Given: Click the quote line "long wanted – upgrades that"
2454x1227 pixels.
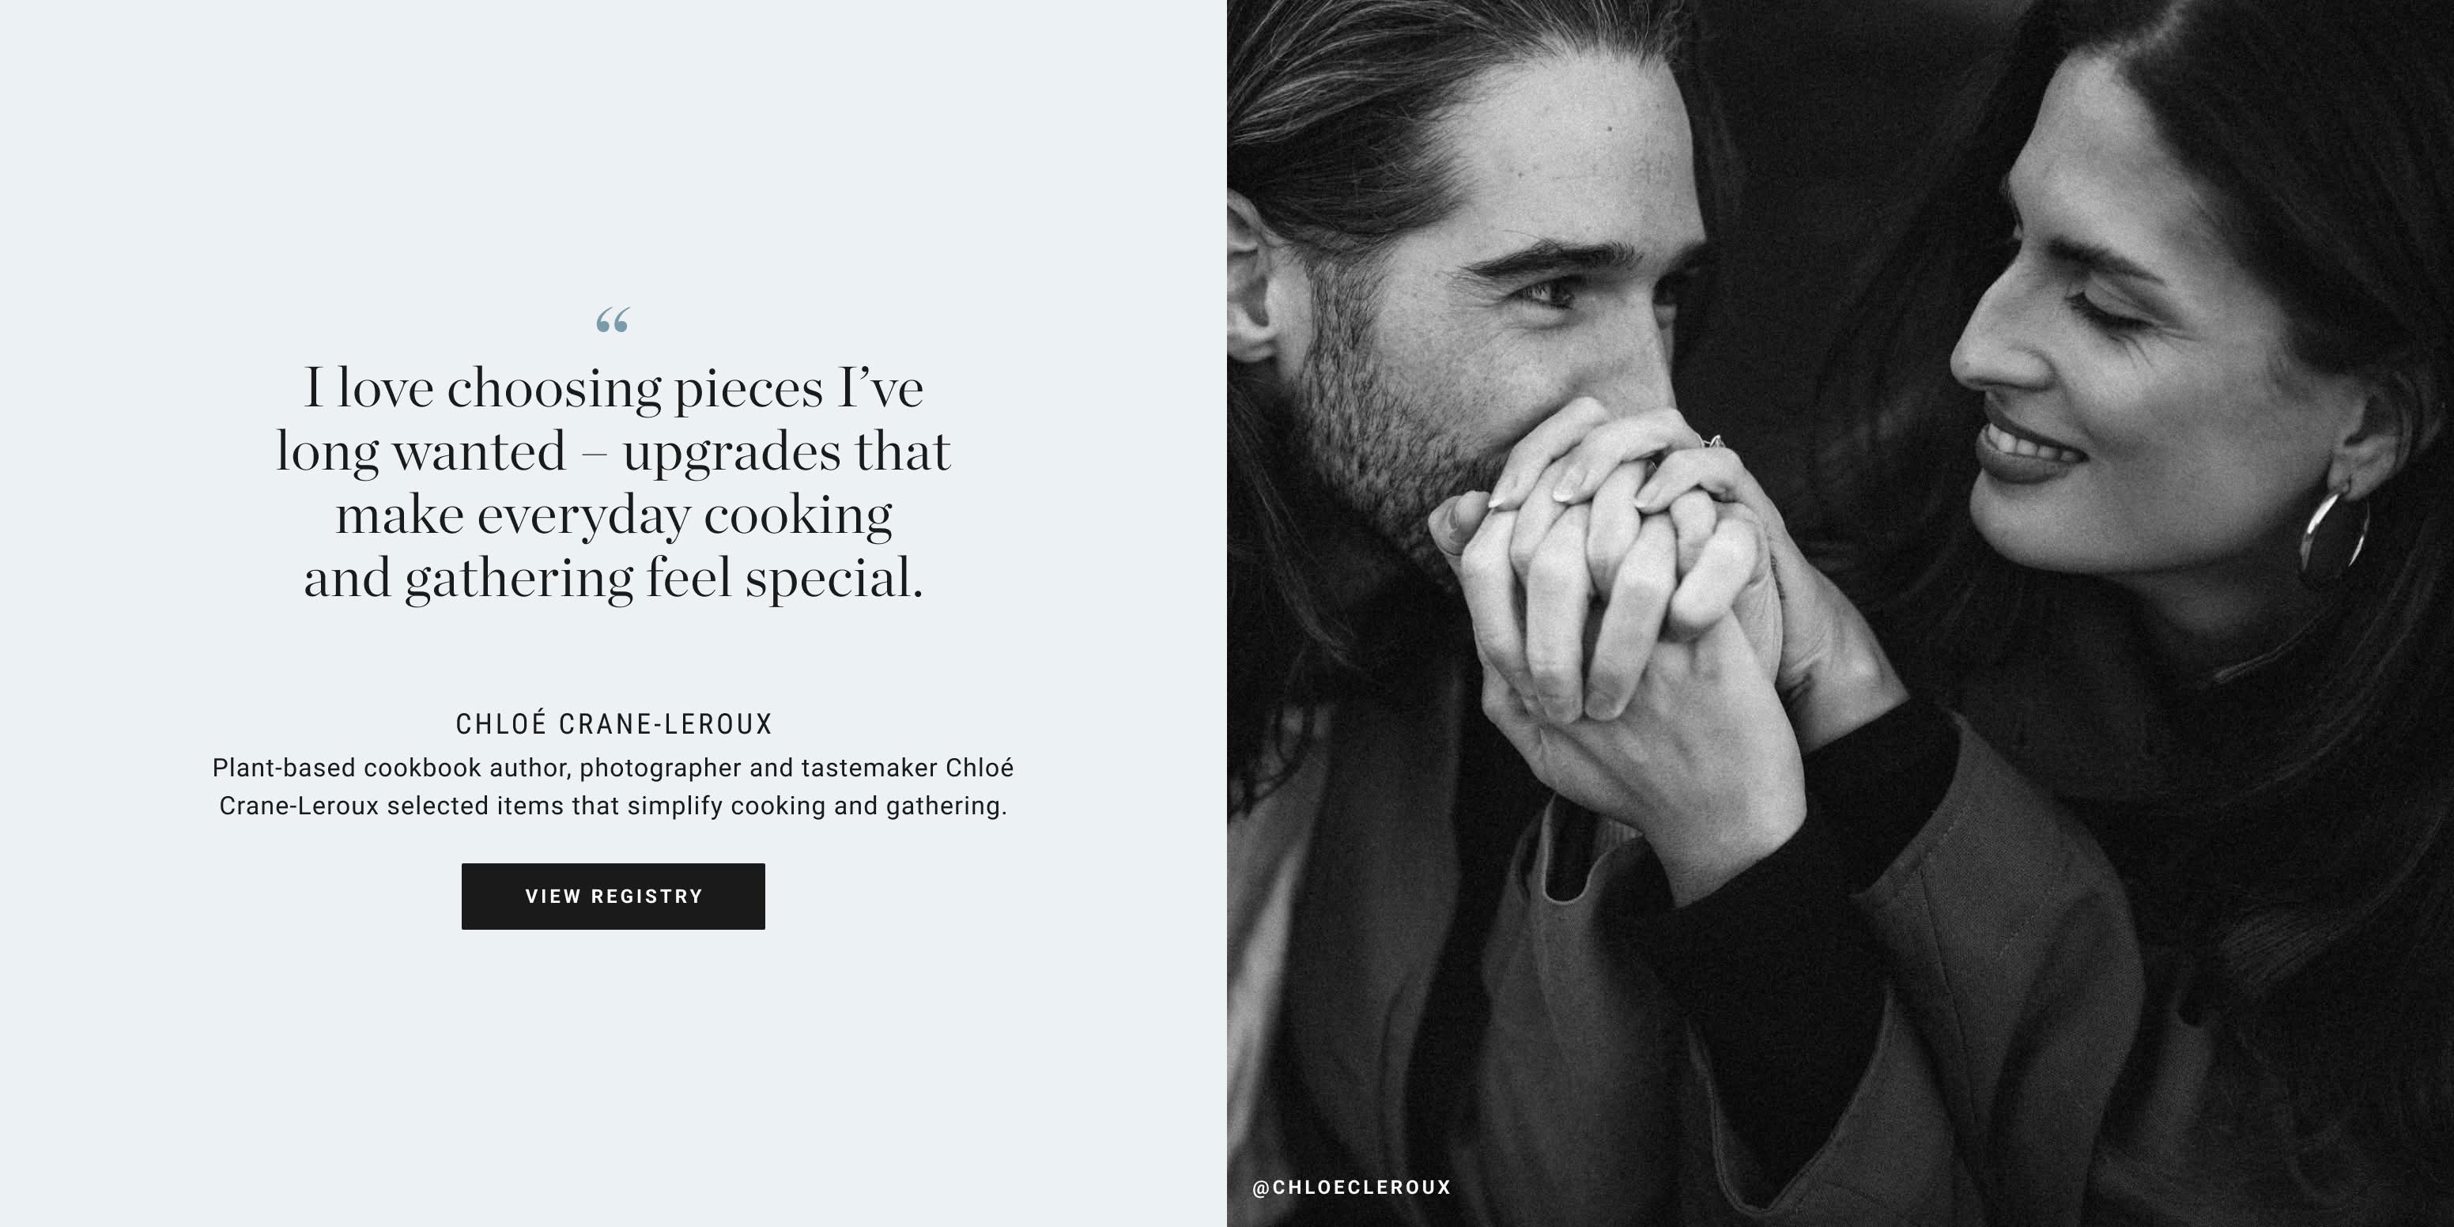Looking at the screenshot, I should click(x=613, y=451).
